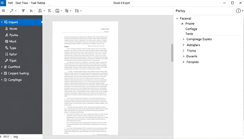
Task: Click the Eǝtor sidebar icon
Action: coord(7,54)
